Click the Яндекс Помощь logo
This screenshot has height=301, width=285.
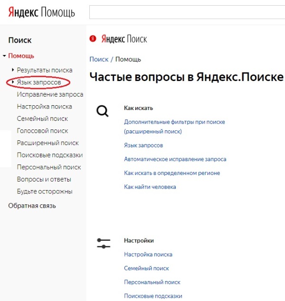(41, 12)
